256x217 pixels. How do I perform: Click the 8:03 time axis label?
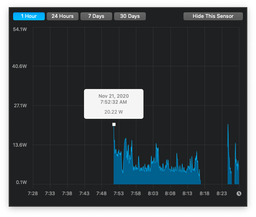pyautogui.click(x=153, y=194)
